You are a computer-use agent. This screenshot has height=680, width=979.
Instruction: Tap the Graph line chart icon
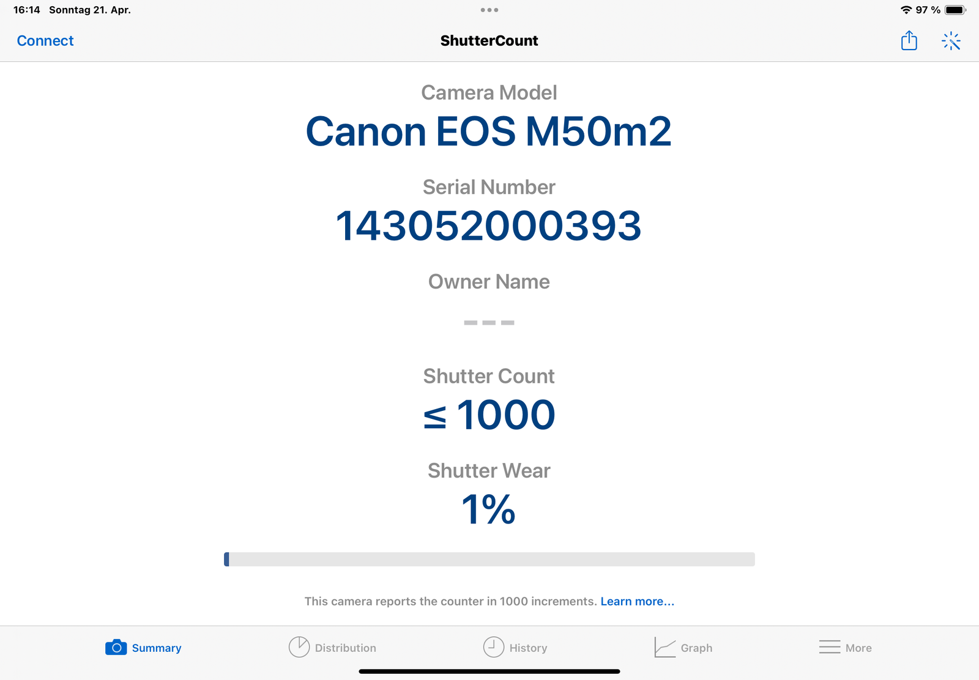[664, 647]
